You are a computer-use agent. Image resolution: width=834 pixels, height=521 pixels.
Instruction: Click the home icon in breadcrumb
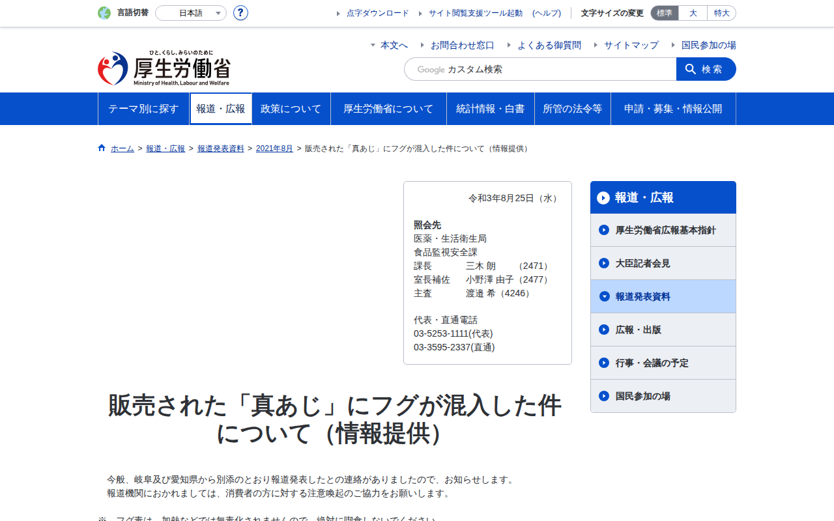pyautogui.click(x=102, y=148)
